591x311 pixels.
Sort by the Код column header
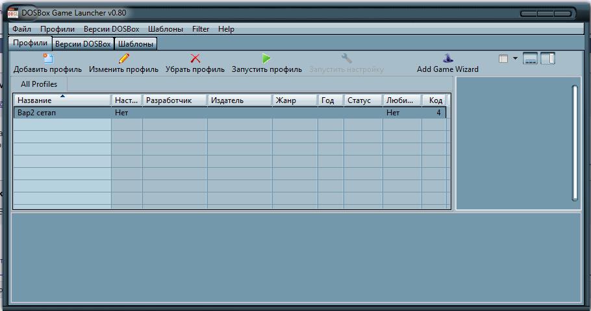coord(434,100)
